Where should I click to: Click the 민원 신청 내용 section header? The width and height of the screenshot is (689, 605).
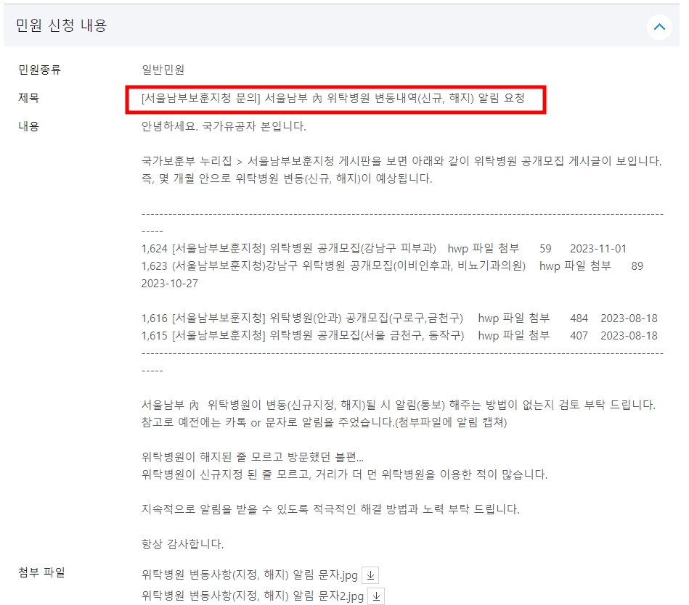click(x=62, y=25)
